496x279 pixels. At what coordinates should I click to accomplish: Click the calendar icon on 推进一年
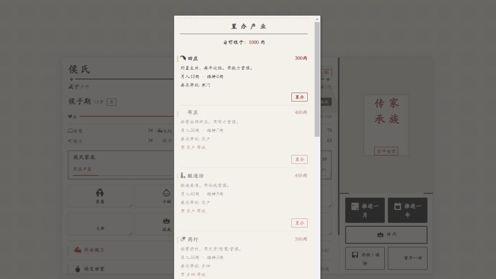pyautogui.click(x=398, y=206)
